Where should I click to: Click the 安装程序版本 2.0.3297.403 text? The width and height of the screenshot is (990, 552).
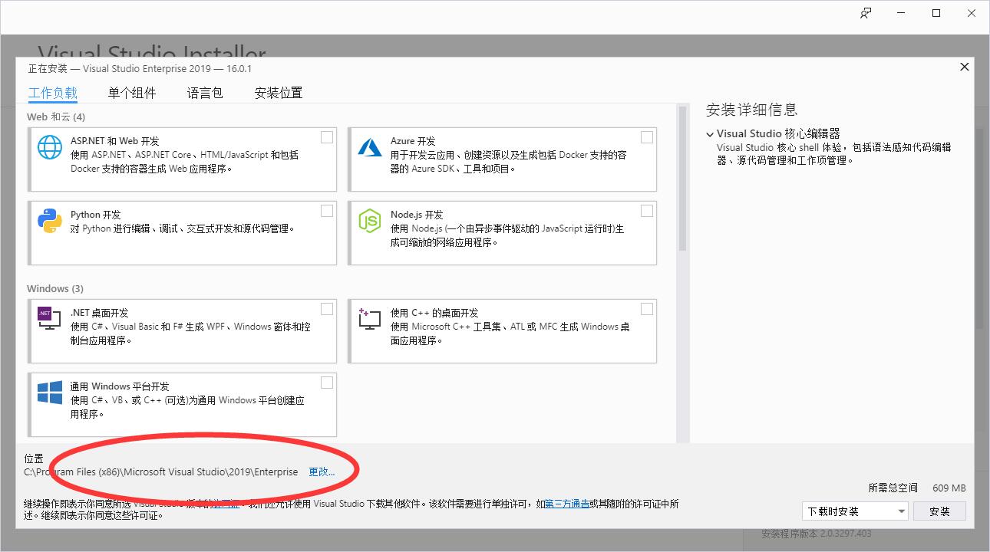(x=817, y=534)
